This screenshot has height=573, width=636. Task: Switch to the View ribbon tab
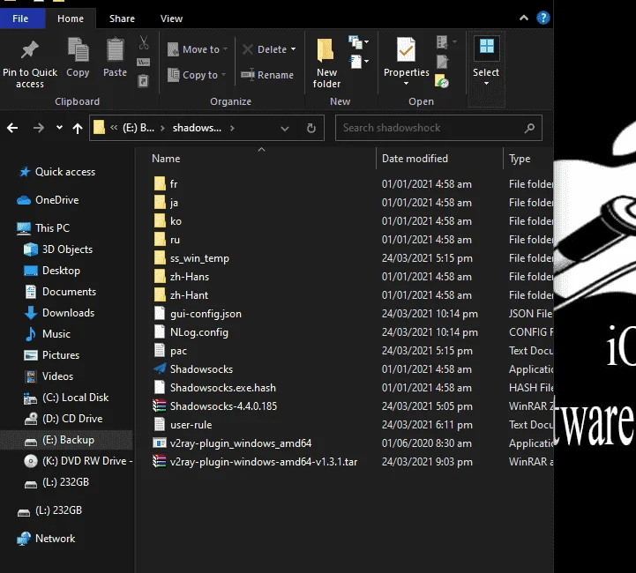(x=172, y=19)
